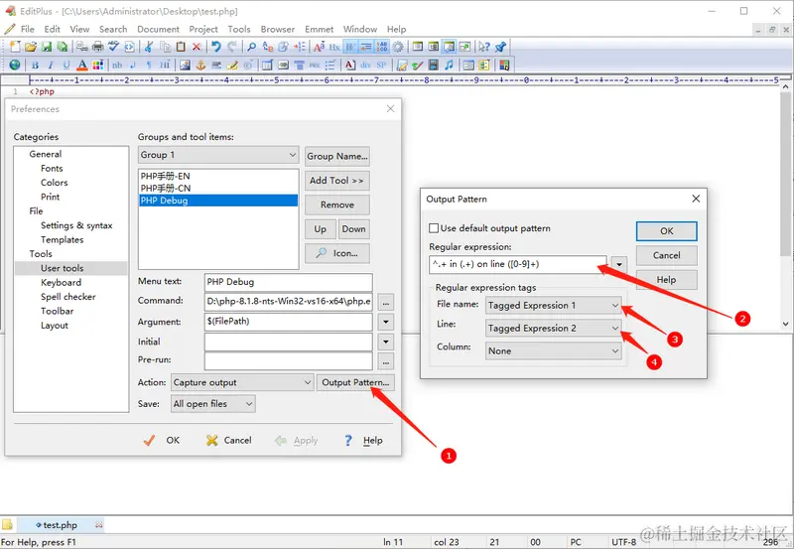Image resolution: width=794 pixels, height=549 pixels.
Task: Click the editor vertical scrollbar down arrow
Action: pos(785,324)
